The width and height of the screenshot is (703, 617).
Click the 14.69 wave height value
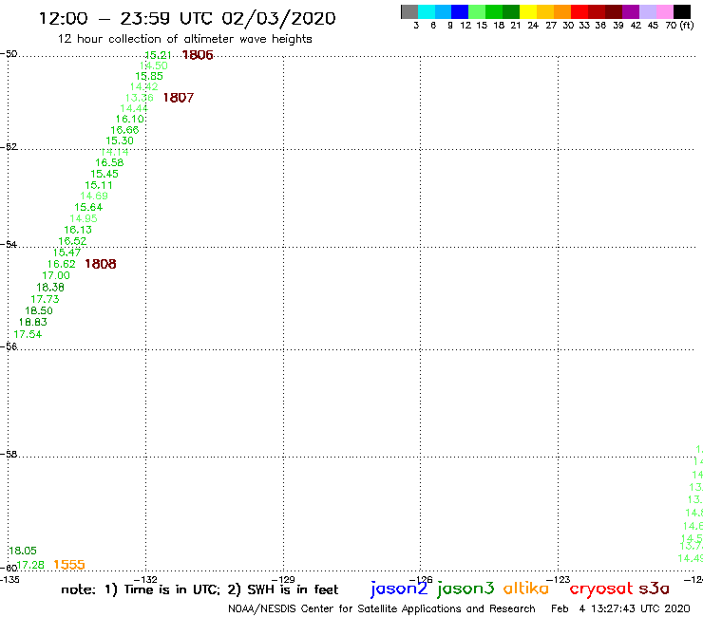coord(94,196)
